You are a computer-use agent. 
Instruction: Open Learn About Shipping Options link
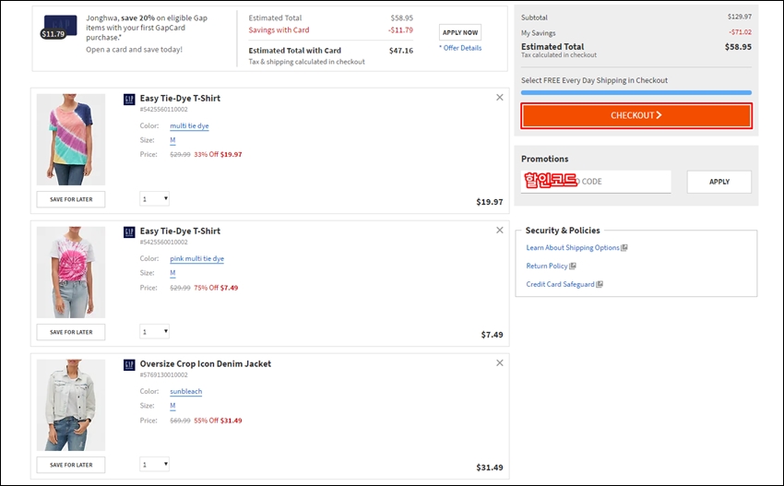click(573, 247)
